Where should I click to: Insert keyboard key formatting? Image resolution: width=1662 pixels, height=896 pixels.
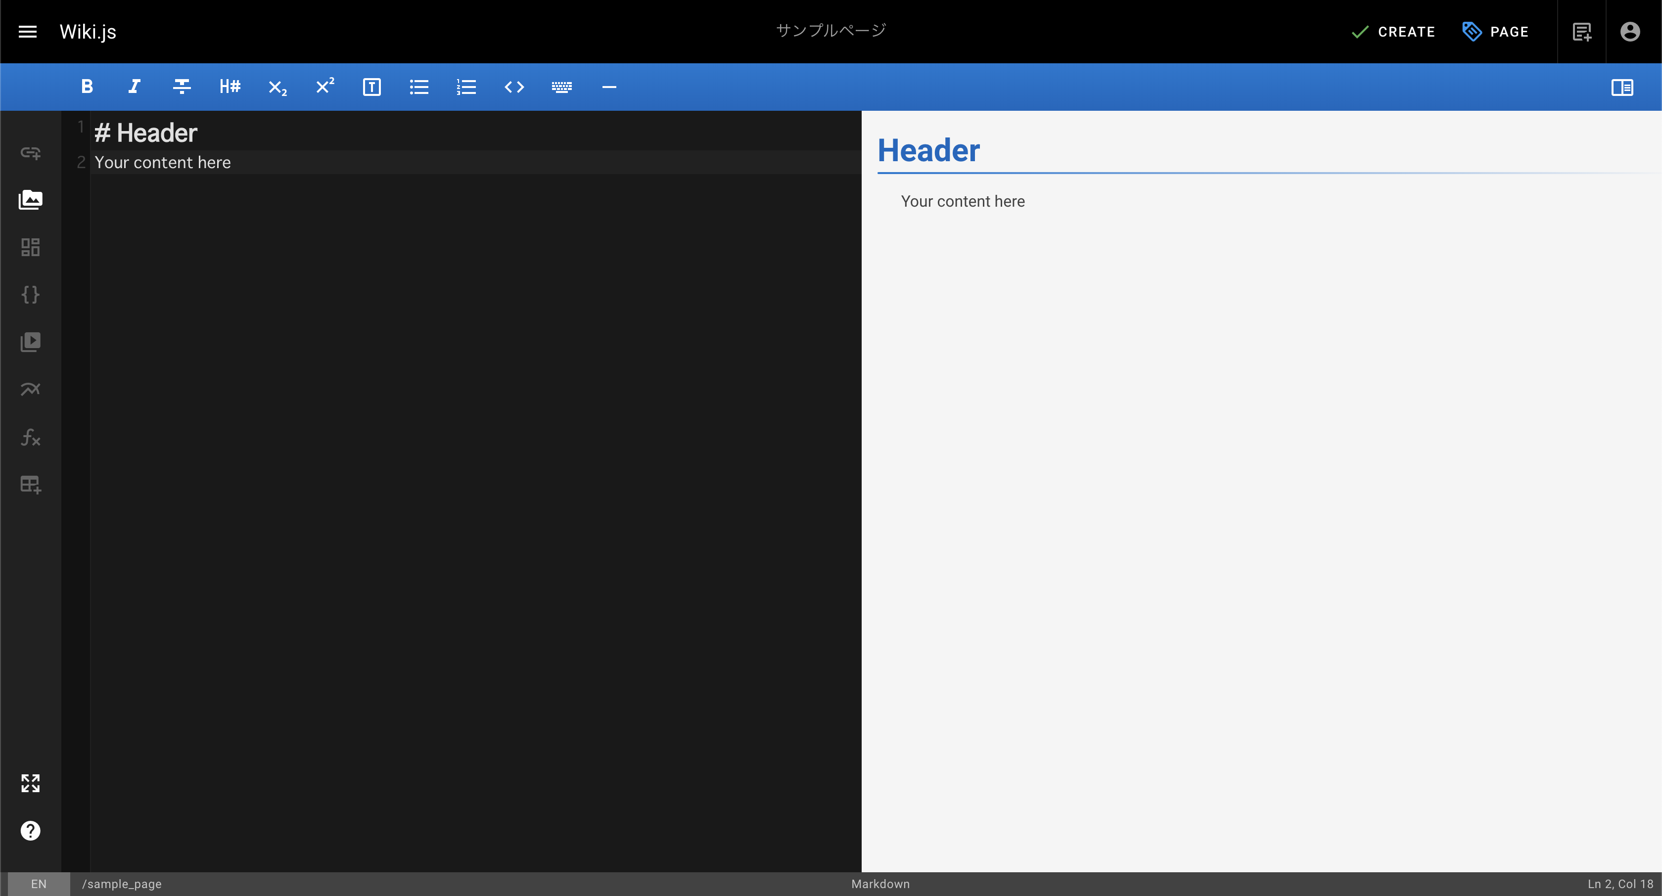tap(561, 87)
